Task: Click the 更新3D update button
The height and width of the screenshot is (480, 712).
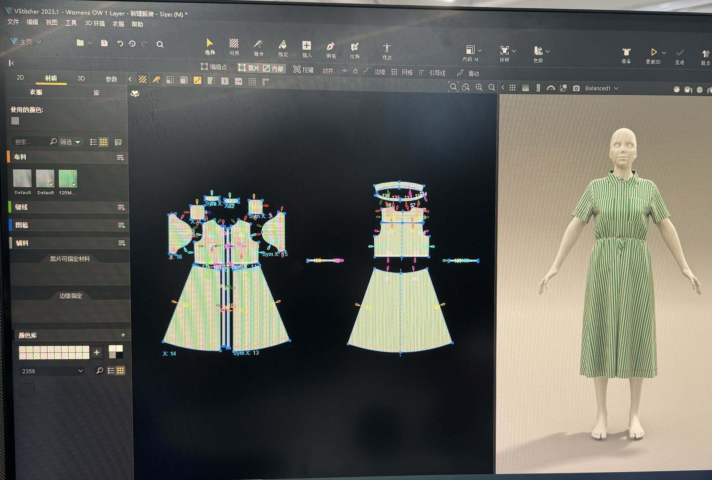Action: point(653,53)
